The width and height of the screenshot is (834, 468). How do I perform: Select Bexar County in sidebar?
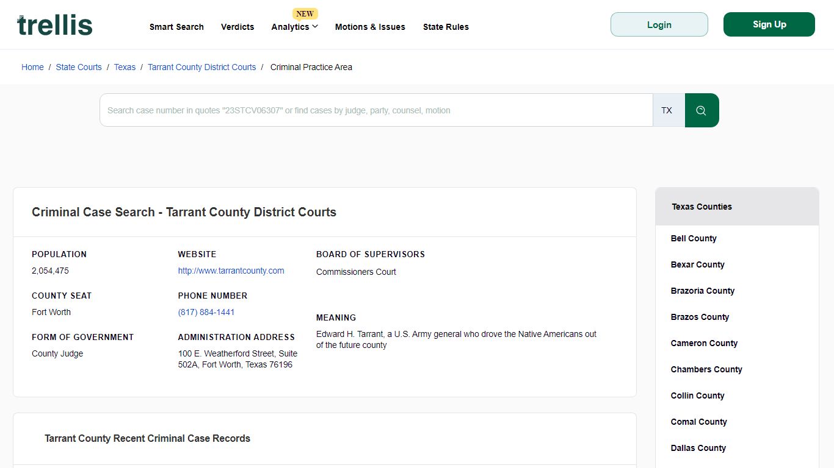coord(697,264)
